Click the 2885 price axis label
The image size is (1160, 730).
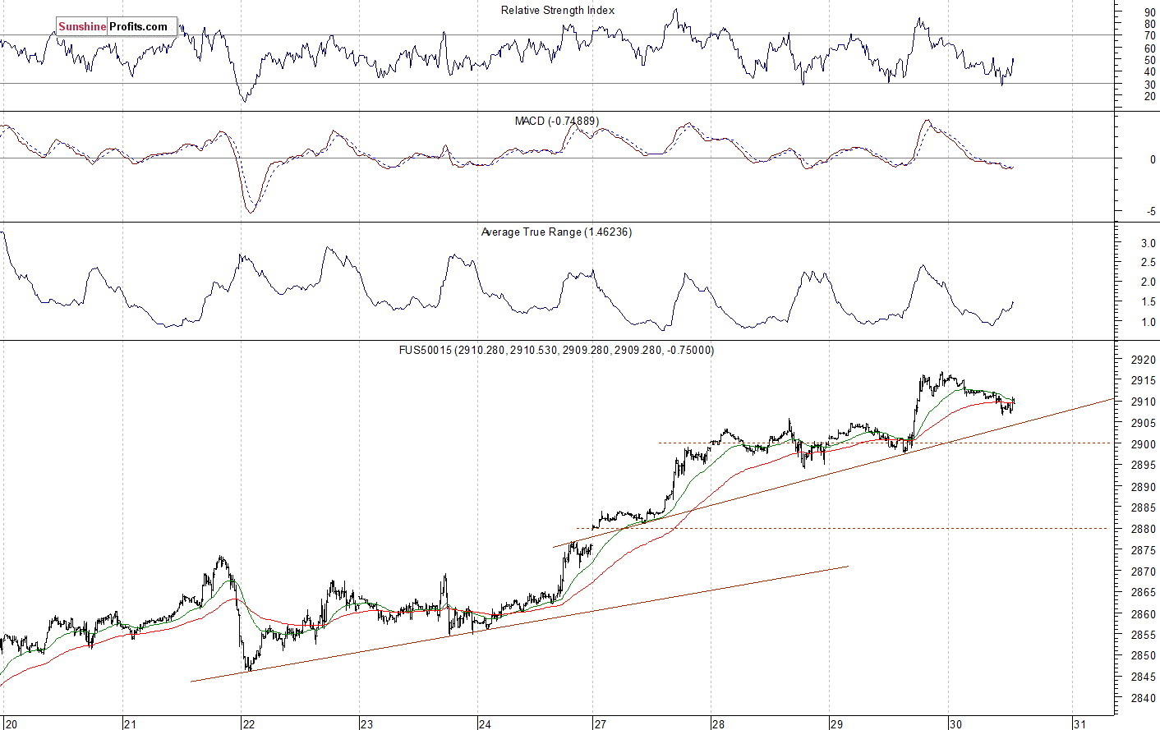(1144, 508)
